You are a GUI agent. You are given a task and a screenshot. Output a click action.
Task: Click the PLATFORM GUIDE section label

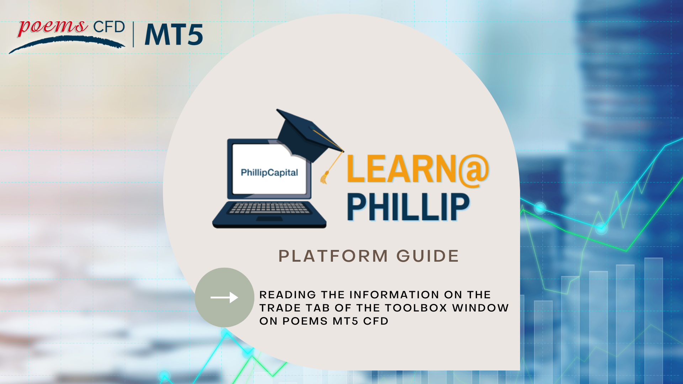coord(341,256)
